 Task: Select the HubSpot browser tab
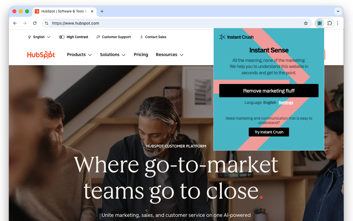(x=64, y=11)
